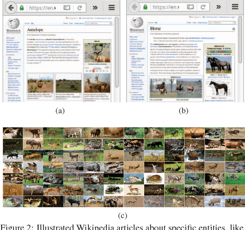Select white ram thumbnail with curled horns

[13, 133]
